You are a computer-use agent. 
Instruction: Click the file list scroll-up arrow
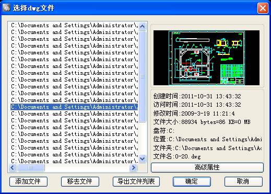(x=143, y=26)
